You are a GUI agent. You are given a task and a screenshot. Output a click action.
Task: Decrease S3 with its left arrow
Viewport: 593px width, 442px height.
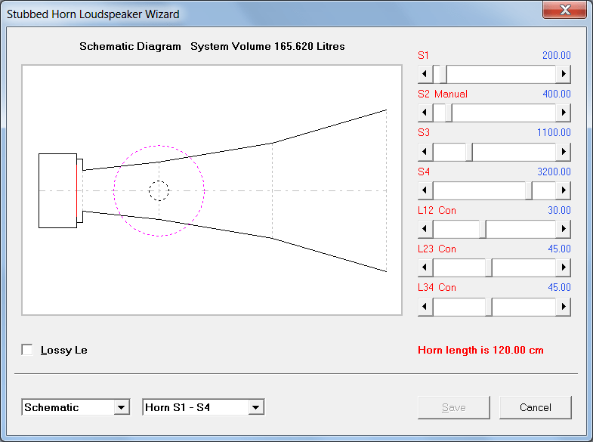425,152
